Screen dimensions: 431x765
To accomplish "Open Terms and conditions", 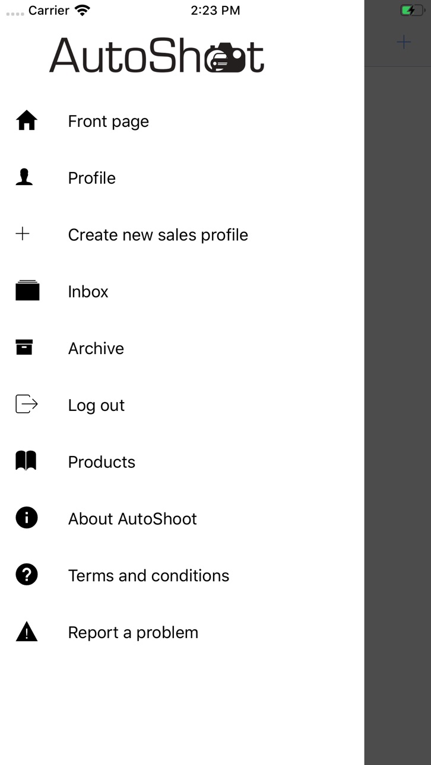I will pyautogui.click(x=182, y=575).
